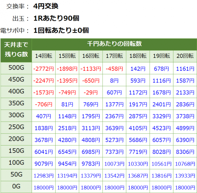The width and height of the screenshot is (197, 193).
Task: Click the -1898円 cell
Action: [x=67, y=69]
